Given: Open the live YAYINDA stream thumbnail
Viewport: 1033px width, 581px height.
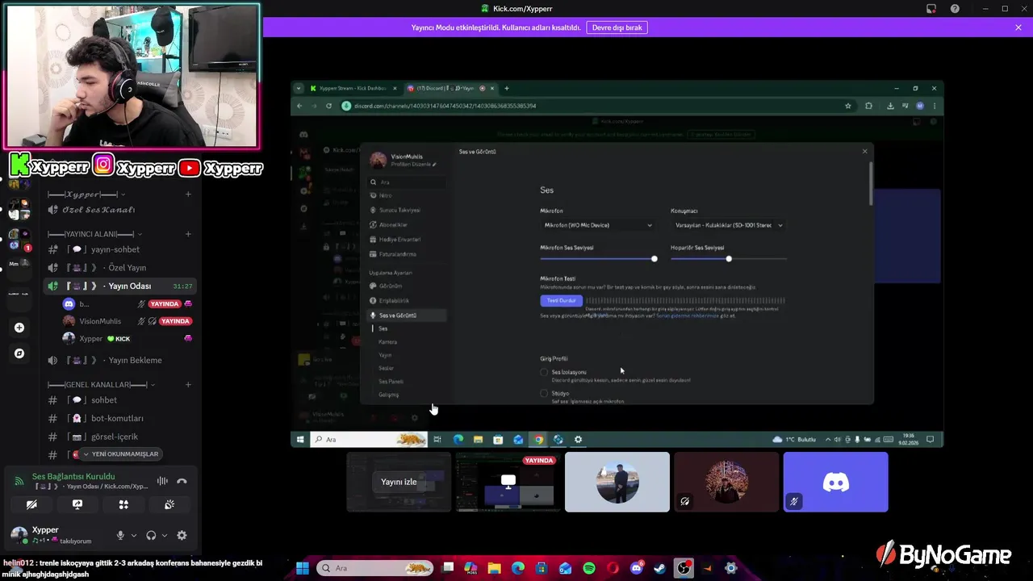Looking at the screenshot, I should 508,482.
